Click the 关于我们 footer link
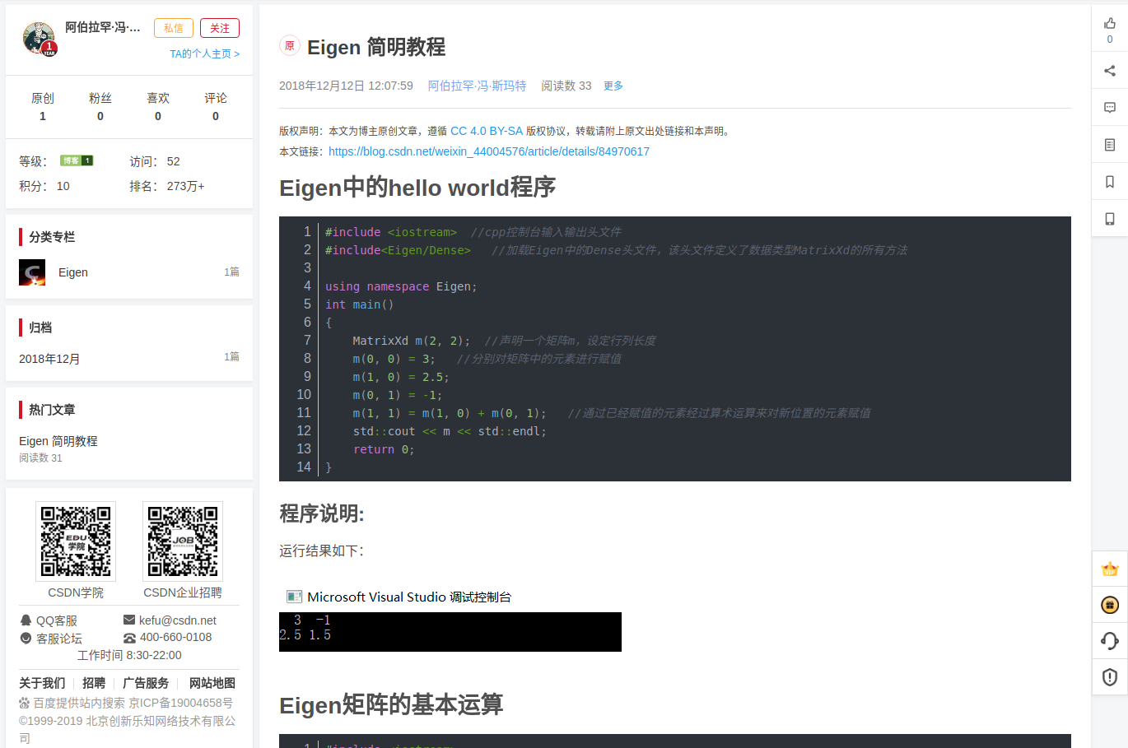Screen dimensions: 1128x748 42,683
